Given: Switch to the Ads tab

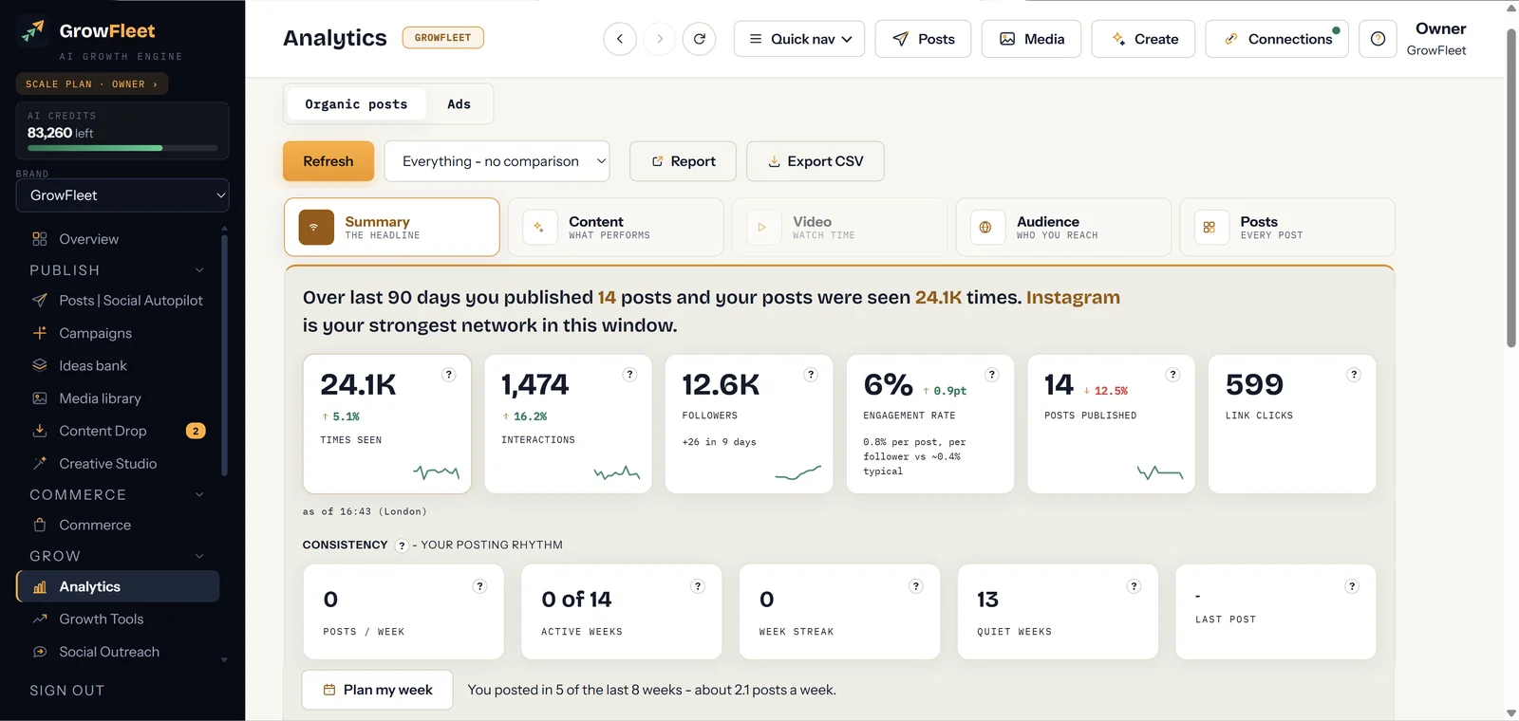Looking at the screenshot, I should (x=459, y=104).
